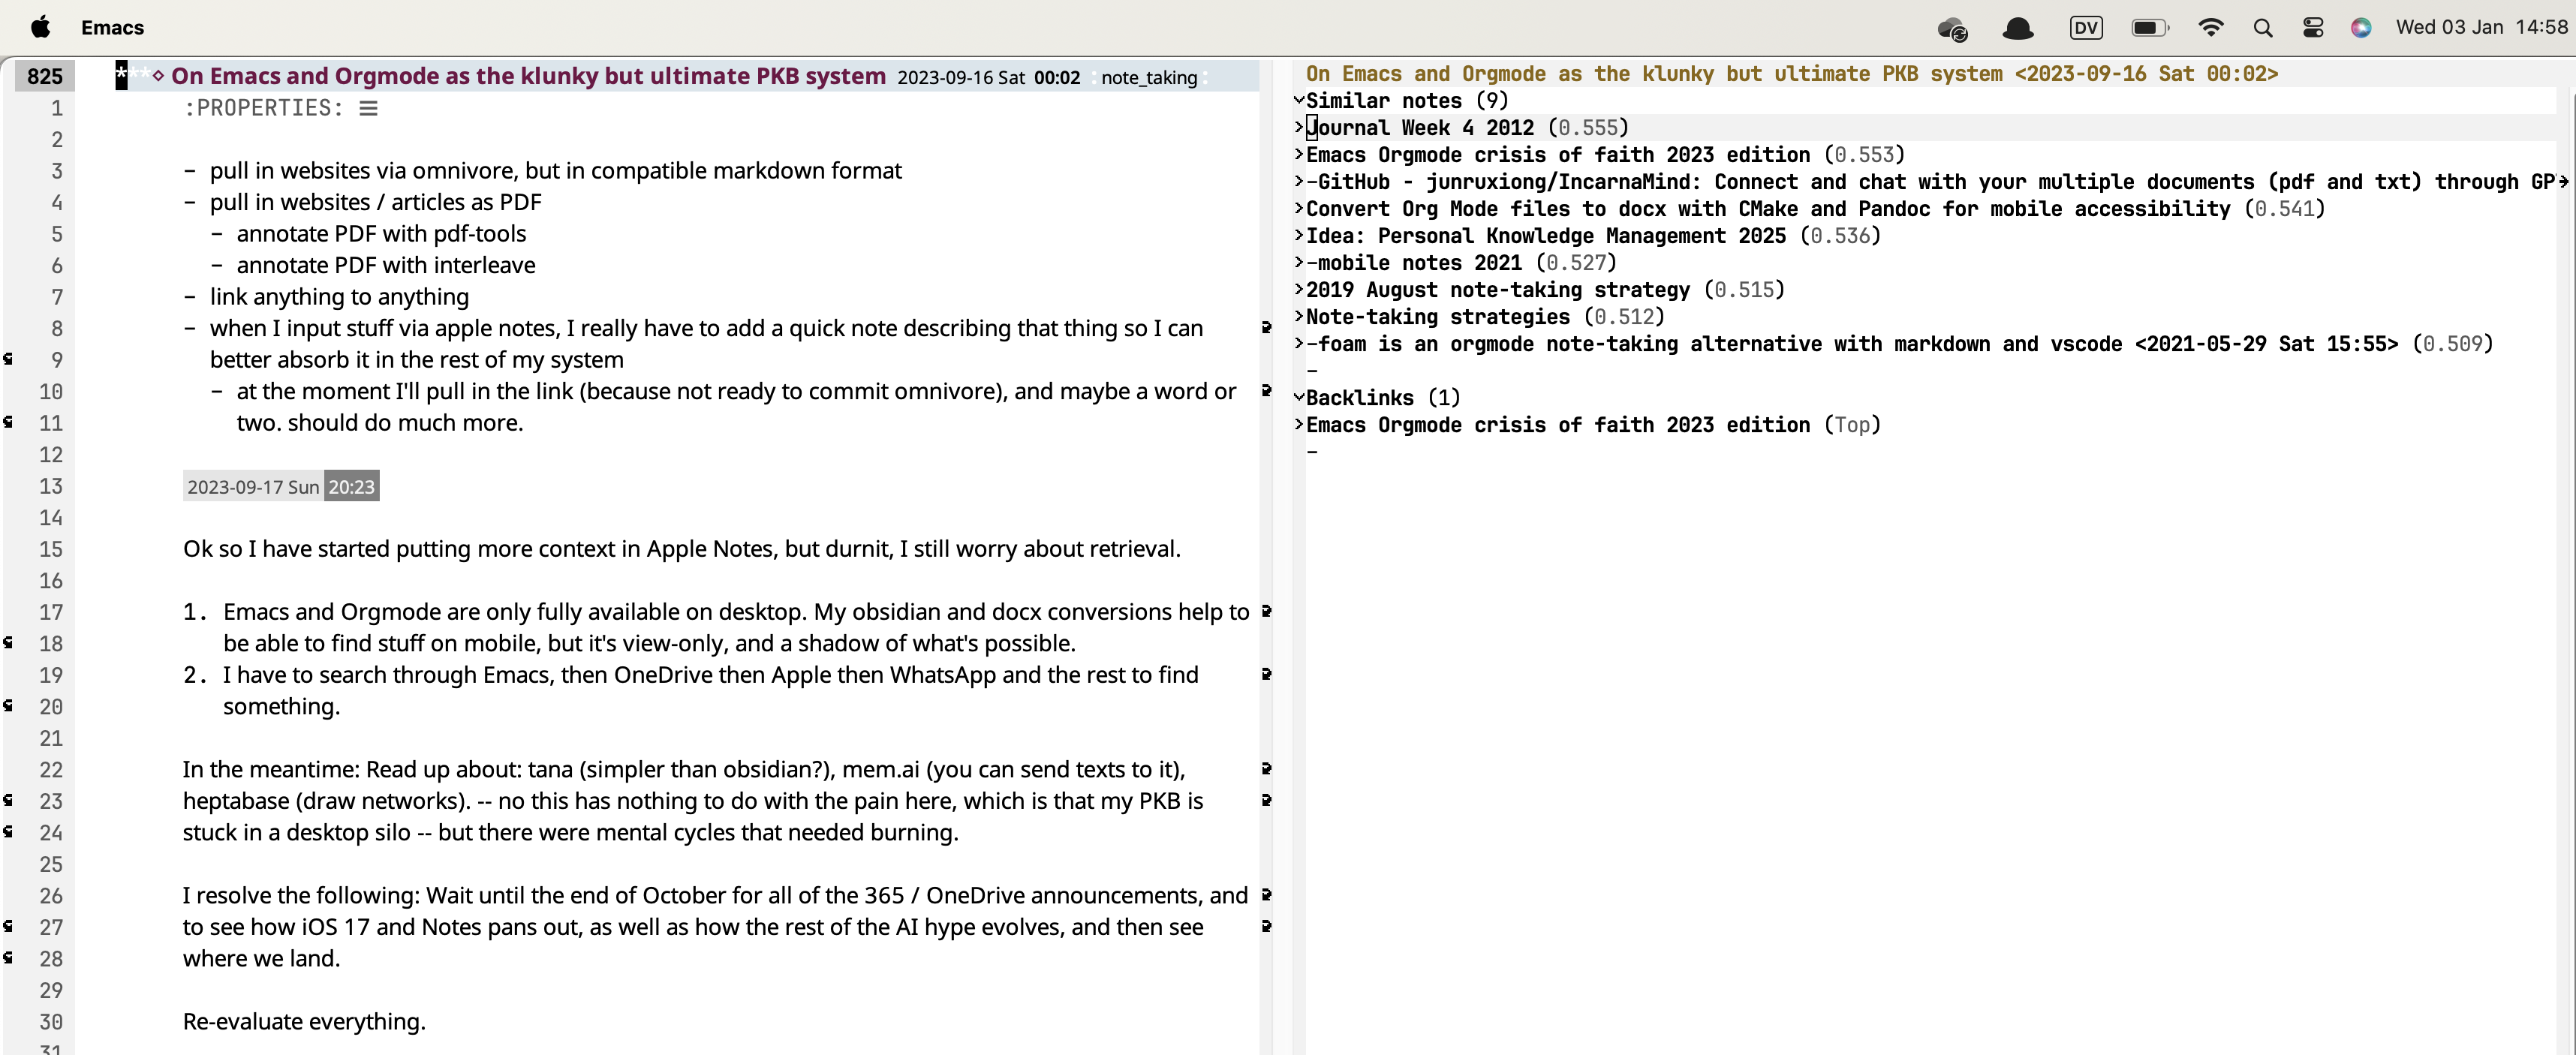2576x1055 pixels.
Task: Open the Apple menu
Action: click(40, 27)
